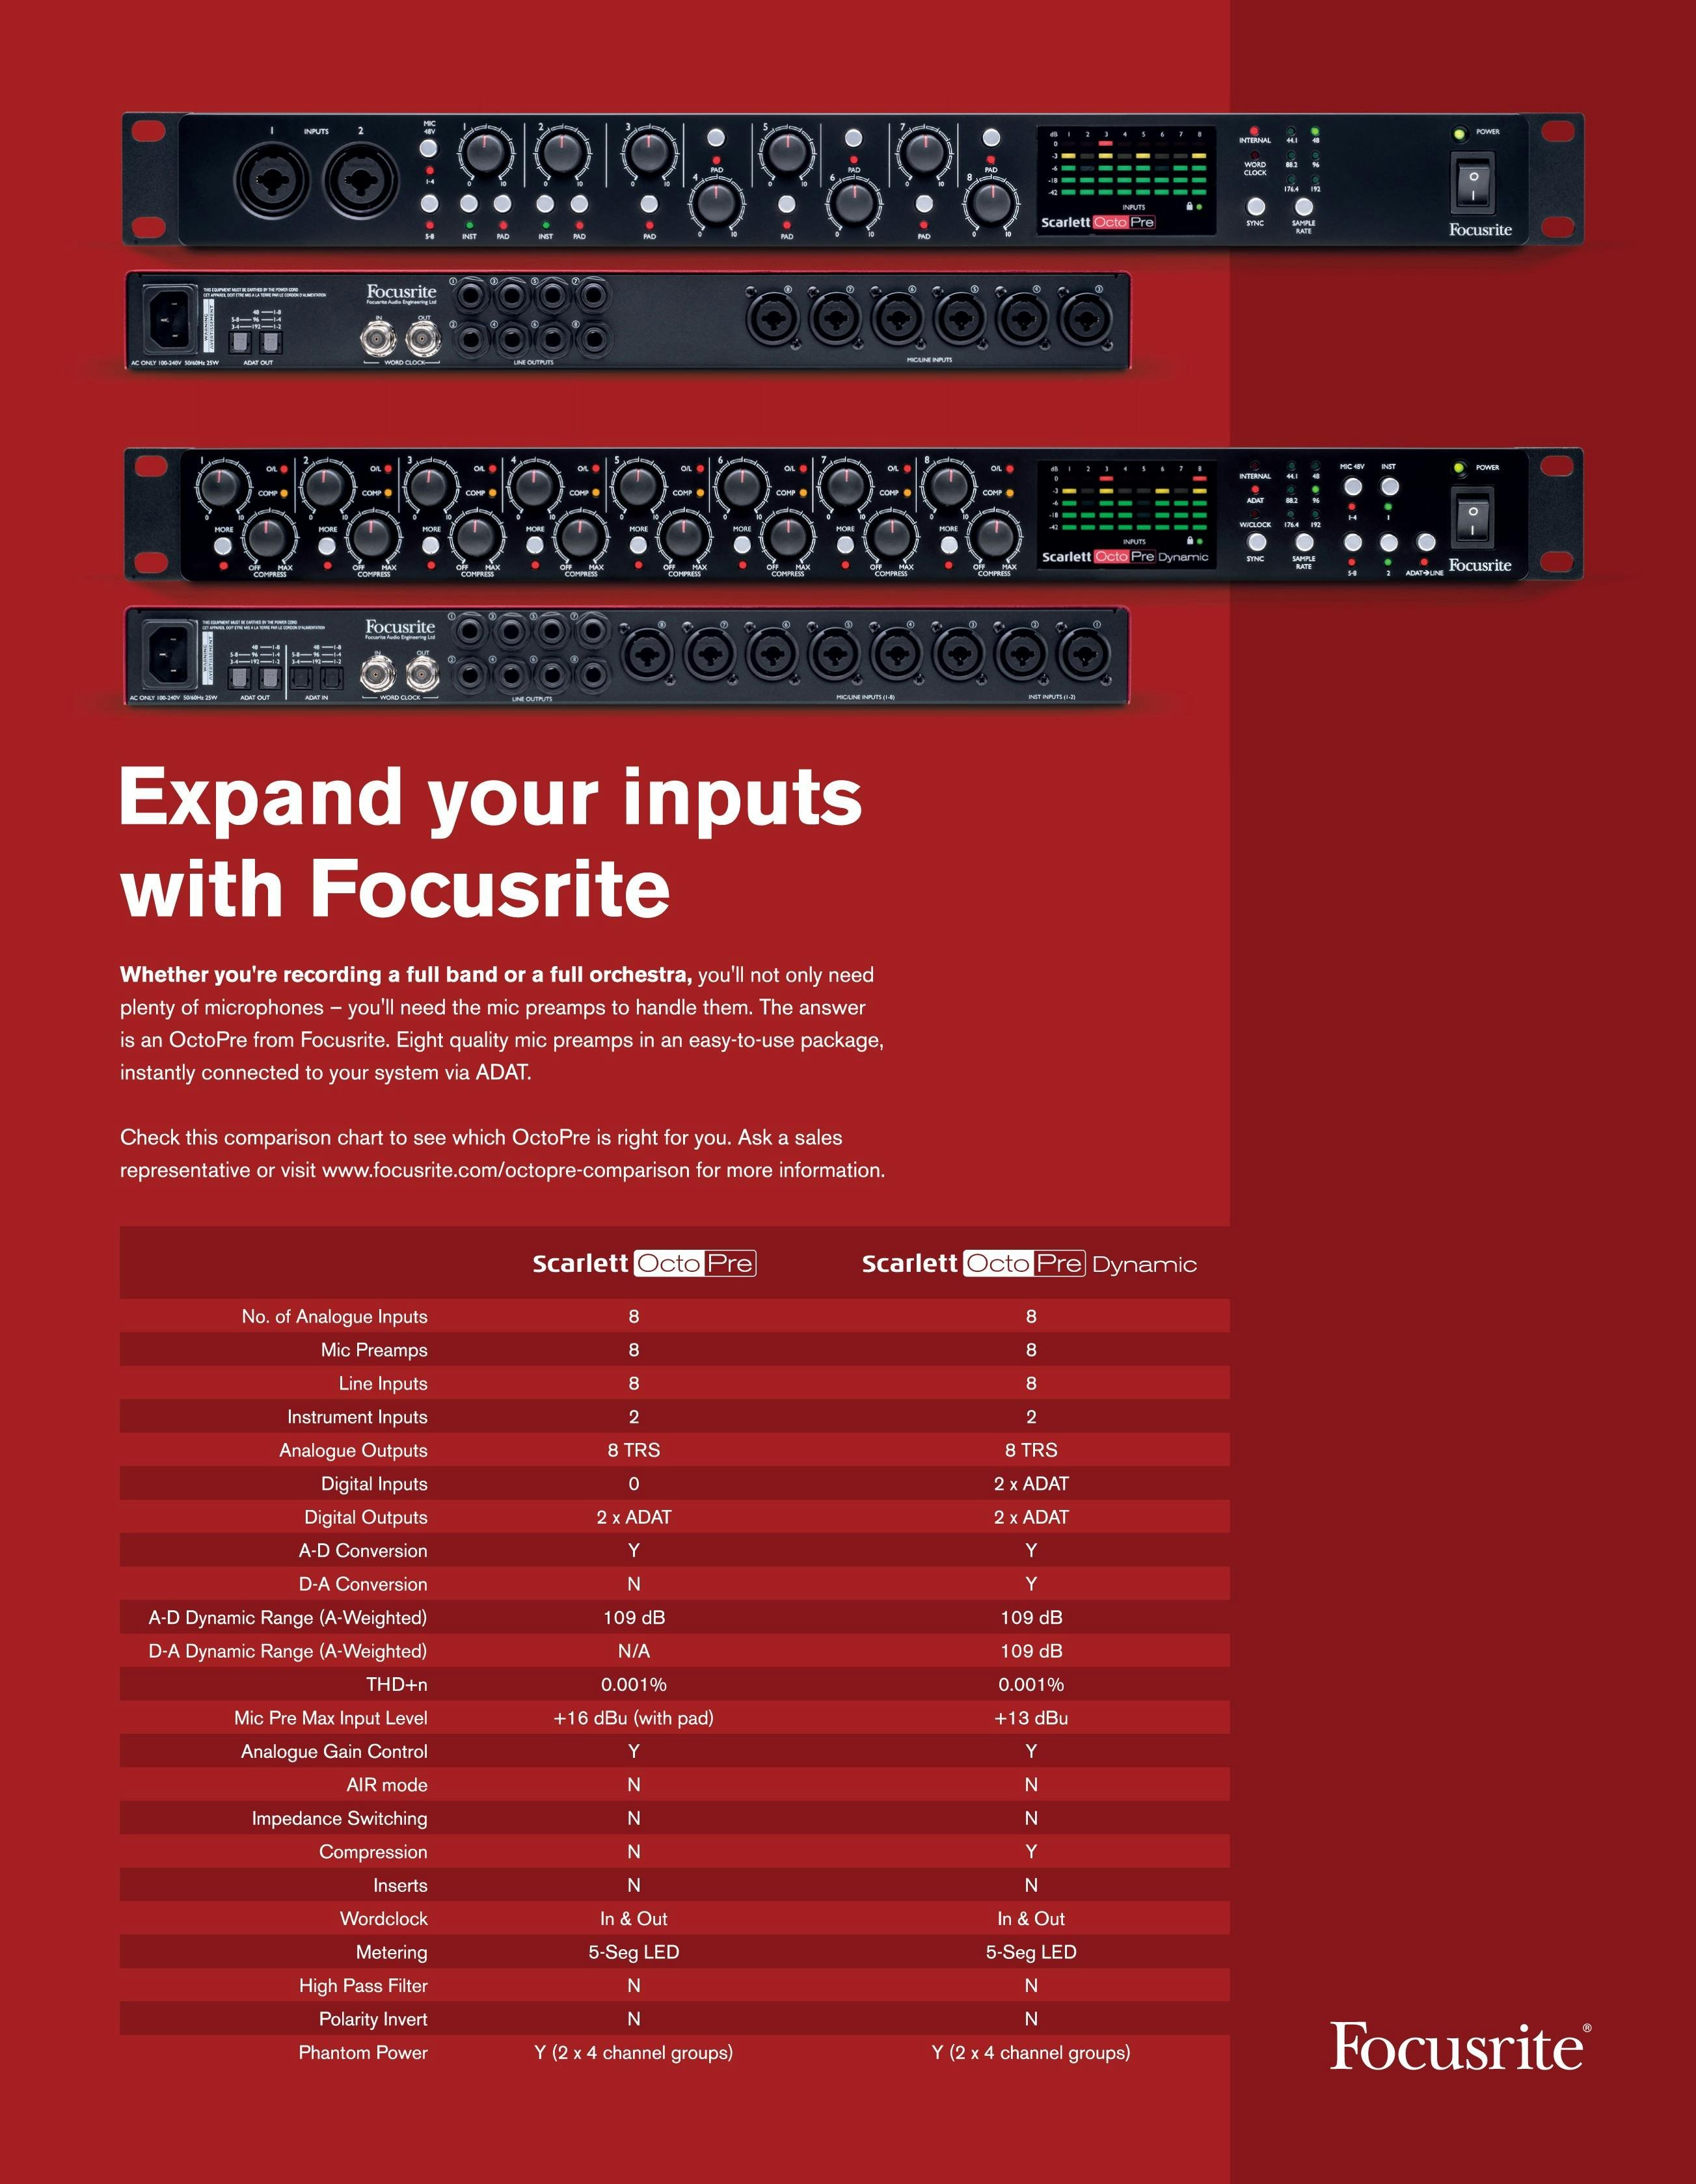Click the lock icon on the INPUTS meter display

[1189, 207]
